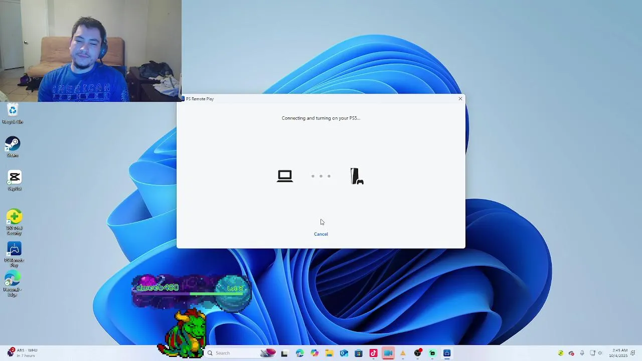Select the Steam desktop shortcut
The width and height of the screenshot is (642, 361).
13,147
